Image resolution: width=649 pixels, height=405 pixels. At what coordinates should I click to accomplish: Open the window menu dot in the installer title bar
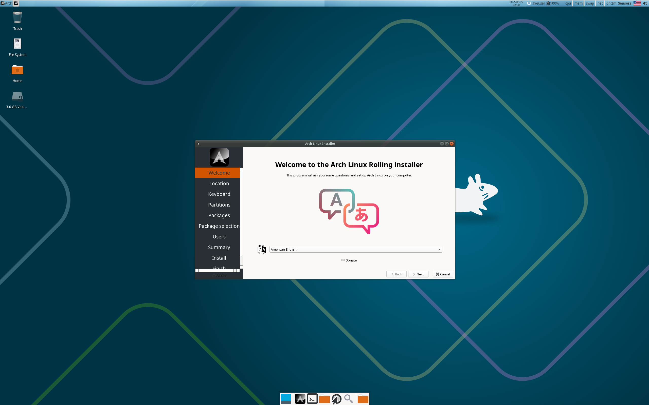point(199,144)
